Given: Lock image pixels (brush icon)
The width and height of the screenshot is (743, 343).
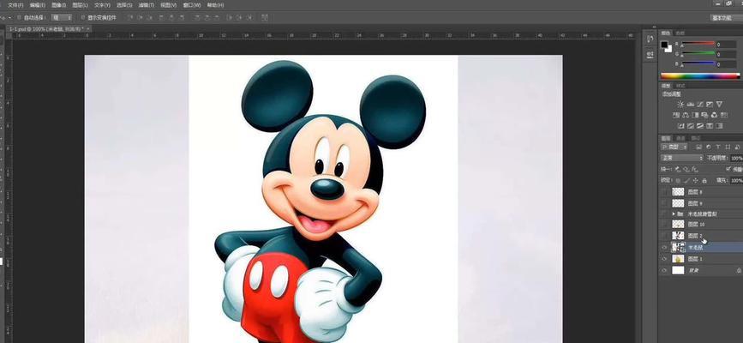Looking at the screenshot, I should pyautogui.click(x=687, y=181).
